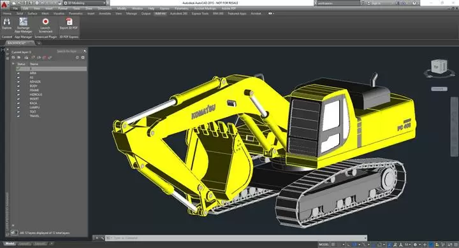The image size is (459, 248).
Task: Click the Help question mark icon in title bar
Action: coord(414,3)
